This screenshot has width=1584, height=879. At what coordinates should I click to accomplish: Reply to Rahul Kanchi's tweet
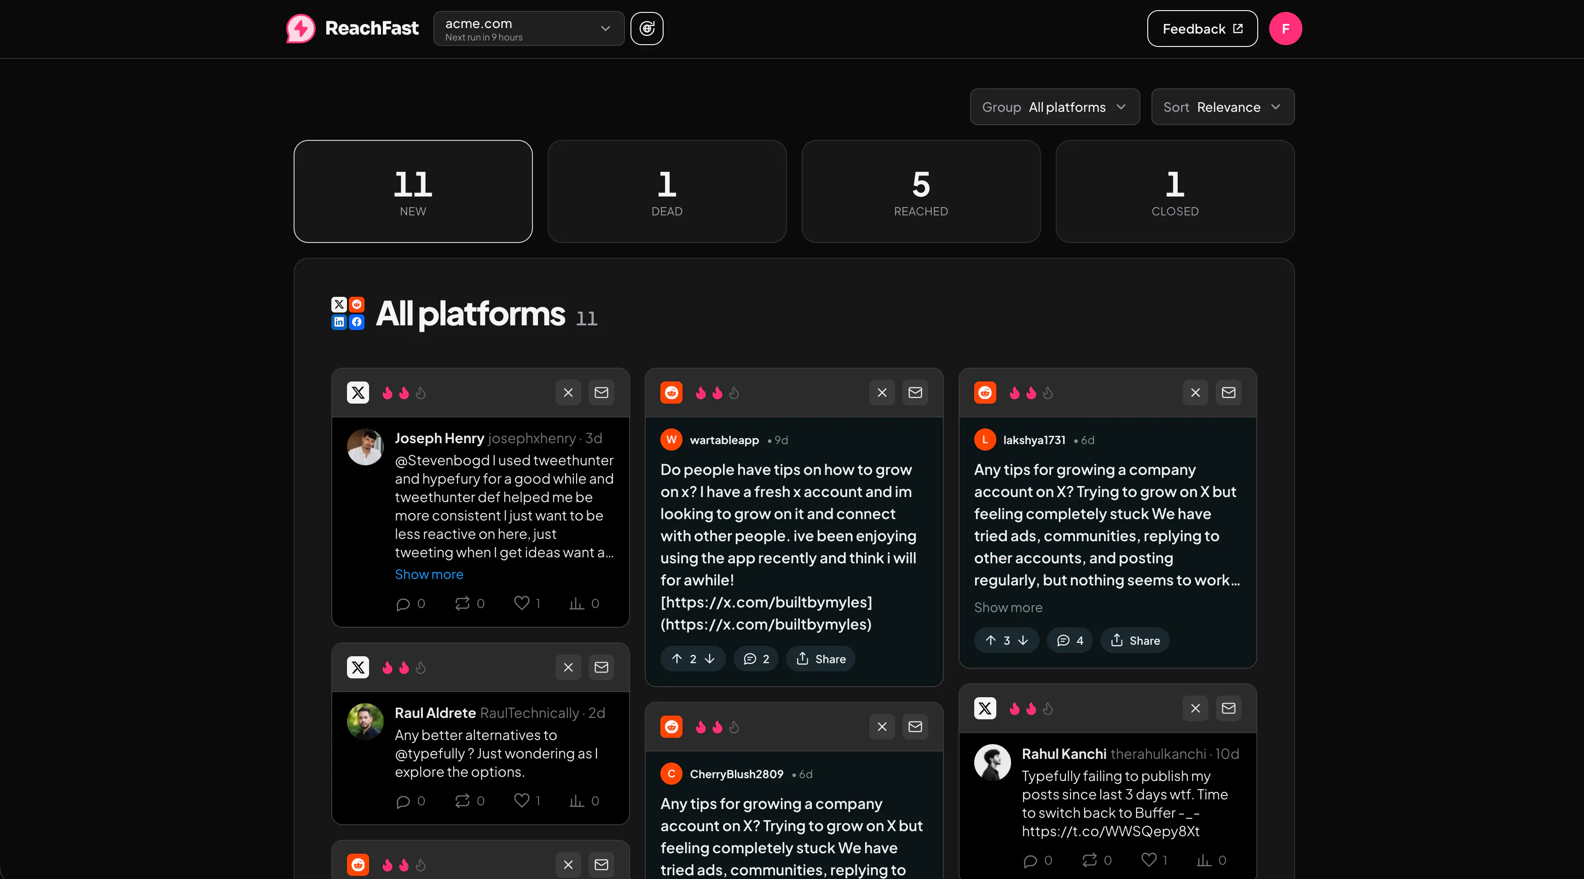coord(1030,861)
